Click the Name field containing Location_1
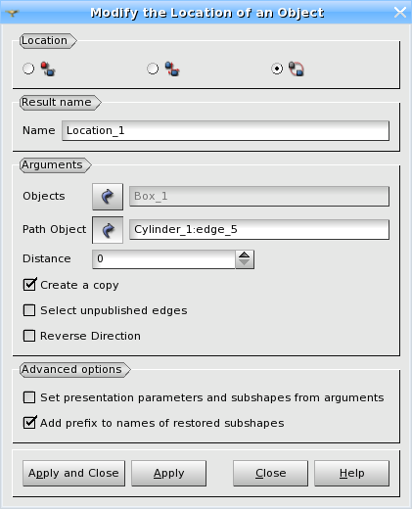This screenshot has height=509, width=412. pos(225,130)
